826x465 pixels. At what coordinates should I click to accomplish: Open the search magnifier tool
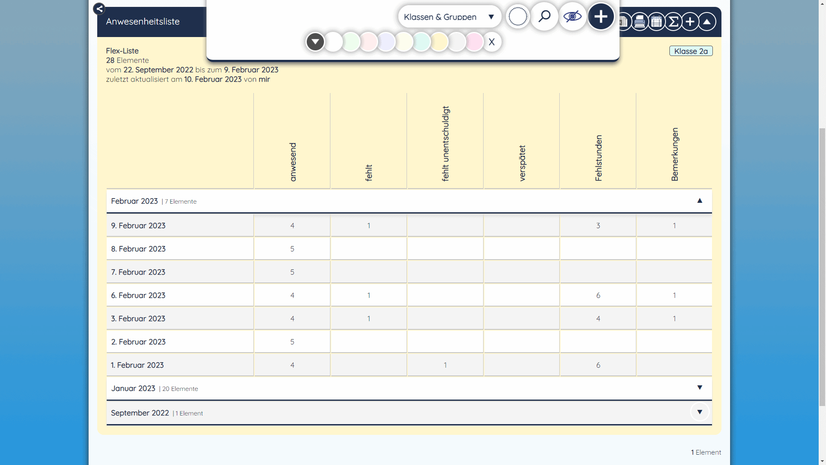point(545,17)
